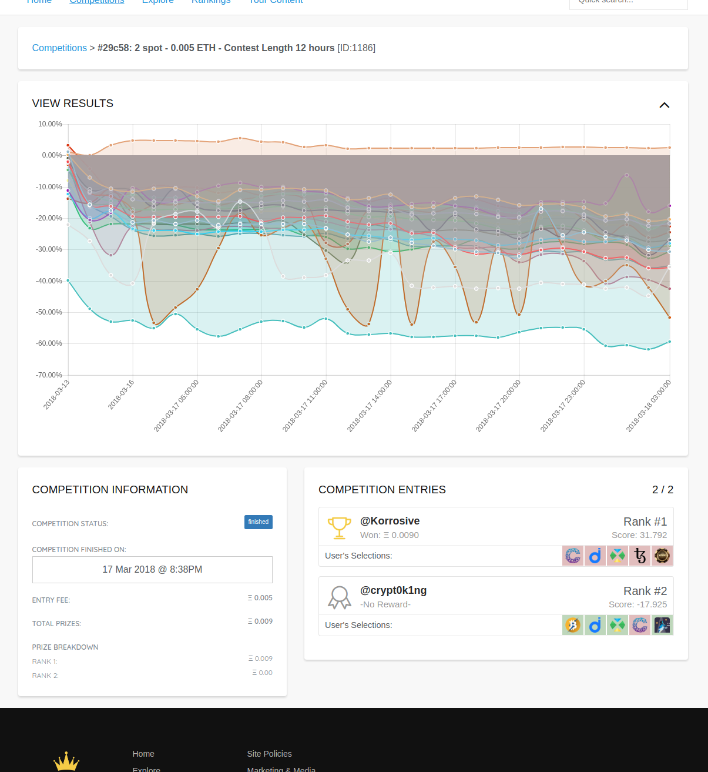Click the total prizes value Ξ 0.009
708x772 pixels.
(x=260, y=621)
